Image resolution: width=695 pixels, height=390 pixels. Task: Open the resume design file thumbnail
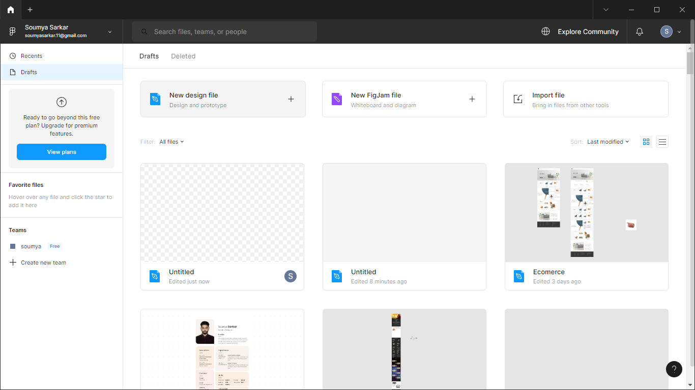[222, 349]
